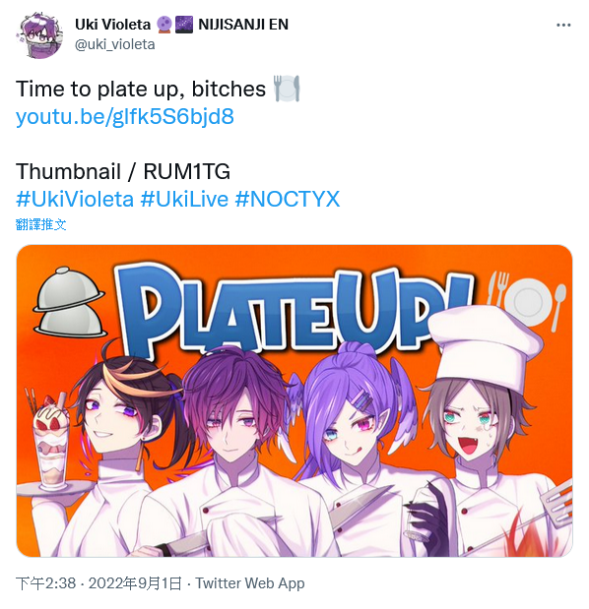Open the #UkiVioleta hashtag

tap(75, 200)
